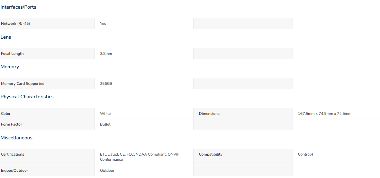Click the Physical Characteristics heading

click(x=27, y=97)
